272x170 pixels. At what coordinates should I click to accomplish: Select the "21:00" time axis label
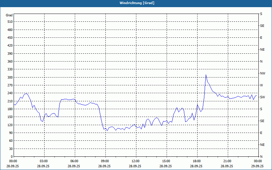pos(227,161)
